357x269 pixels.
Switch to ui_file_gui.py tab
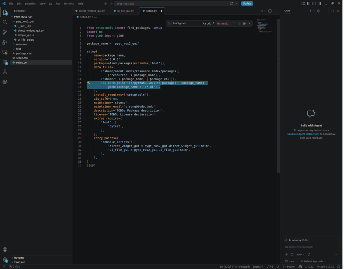tap(125, 11)
